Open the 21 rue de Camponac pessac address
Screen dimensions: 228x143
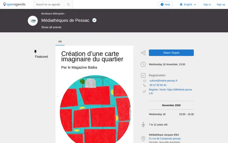tap(165, 139)
